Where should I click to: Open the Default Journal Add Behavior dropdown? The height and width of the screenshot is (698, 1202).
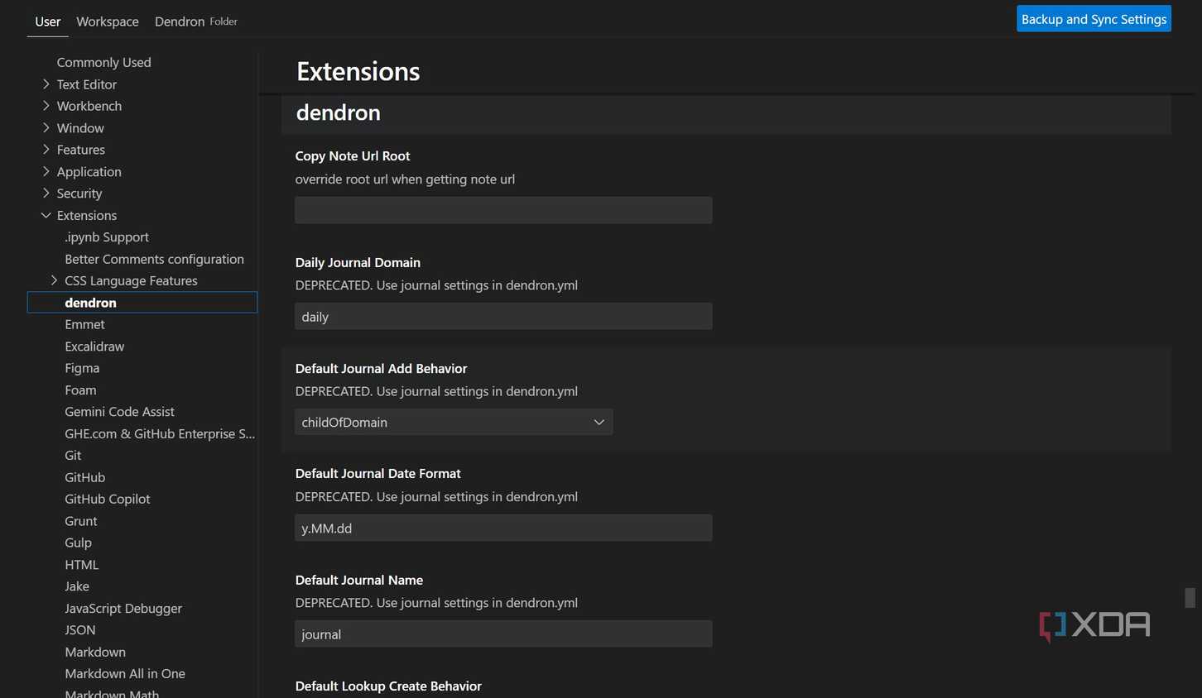pos(454,422)
